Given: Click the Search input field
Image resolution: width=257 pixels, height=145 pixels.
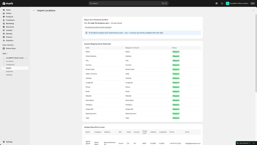Looking at the screenshot, I should click(x=128, y=4).
